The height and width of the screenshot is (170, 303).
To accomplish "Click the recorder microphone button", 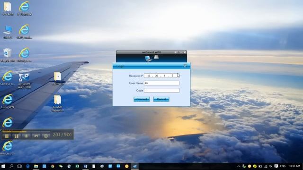I will tap(27, 136).
